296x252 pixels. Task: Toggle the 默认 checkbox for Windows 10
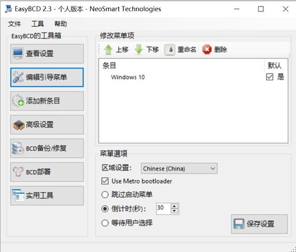point(270,77)
